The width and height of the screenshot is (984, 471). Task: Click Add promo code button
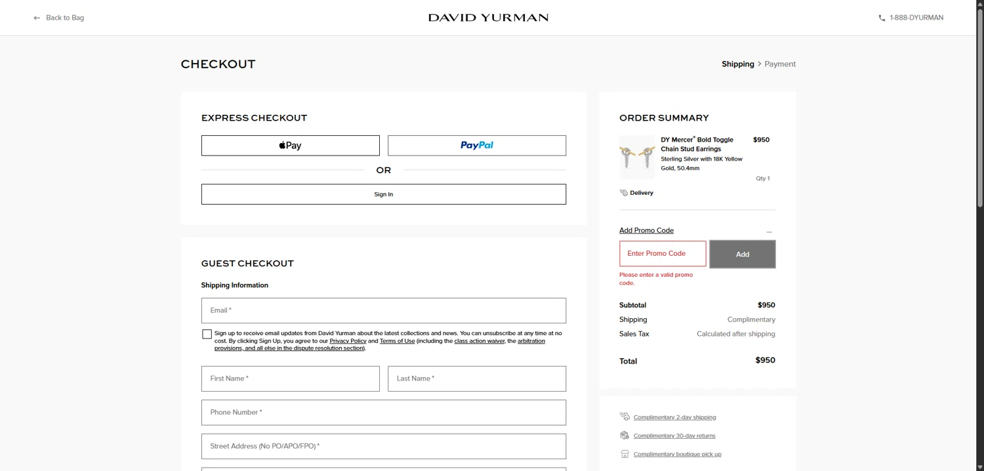click(743, 254)
